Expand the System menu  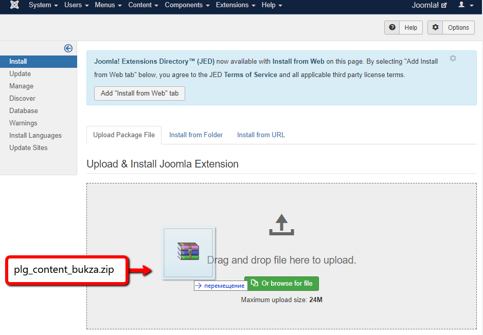43,5
